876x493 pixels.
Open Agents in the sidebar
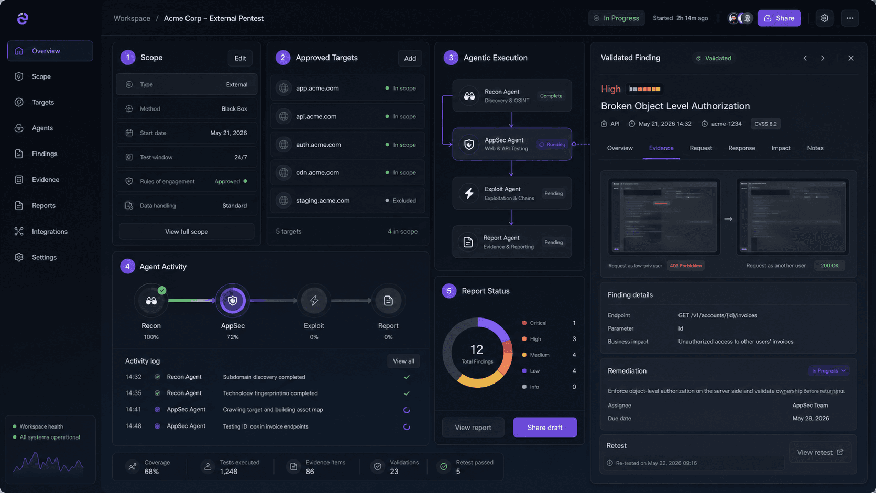(x=50, y=128)
